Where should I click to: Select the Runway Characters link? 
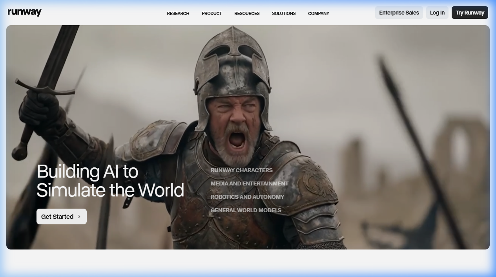click(x=241, y=170)
